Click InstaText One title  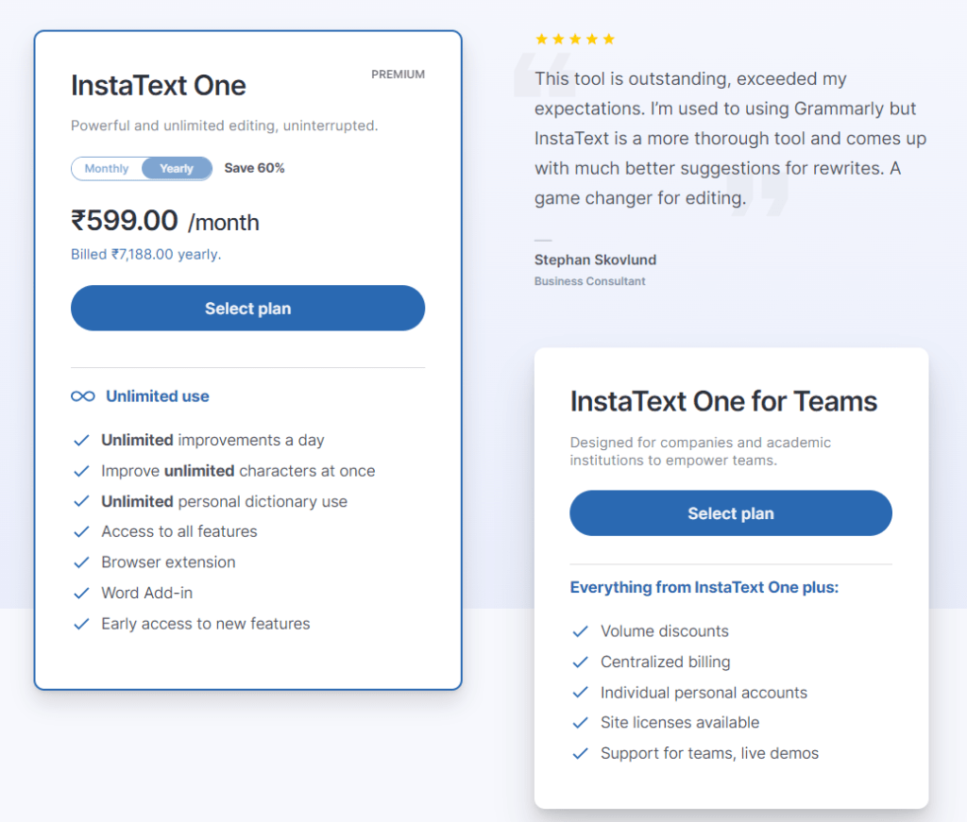(x=159, y=85)
